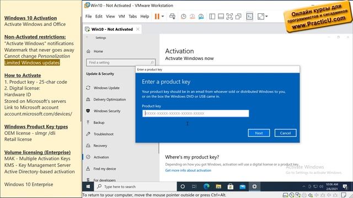
Task: Click the Unity mode toolbar icon
Action: coord(238,16)
